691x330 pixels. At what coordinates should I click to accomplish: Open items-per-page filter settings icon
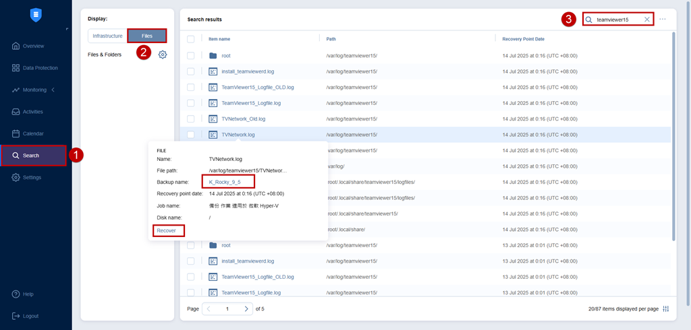666,309
